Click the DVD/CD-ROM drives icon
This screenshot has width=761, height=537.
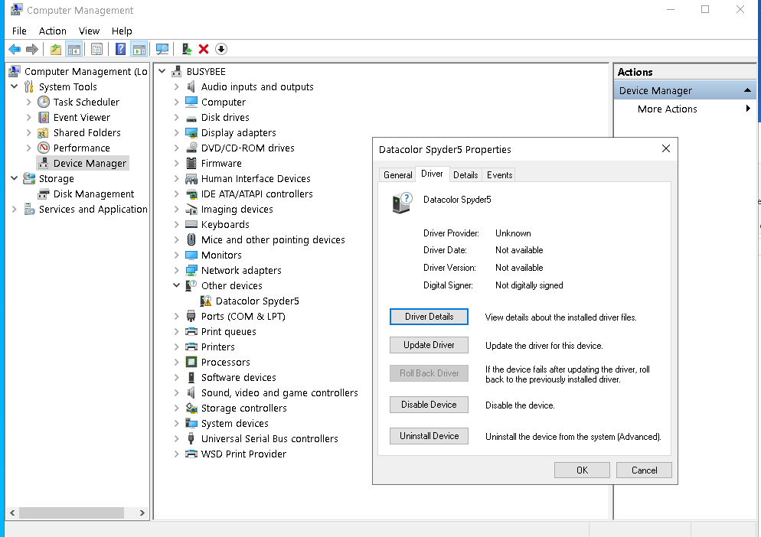coord(191,148)
